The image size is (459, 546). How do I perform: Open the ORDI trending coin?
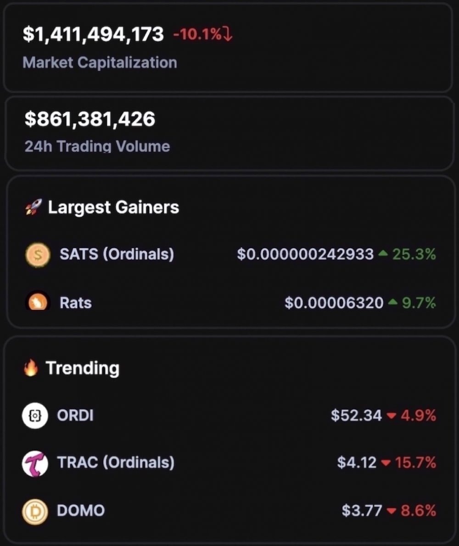[75, 416]
